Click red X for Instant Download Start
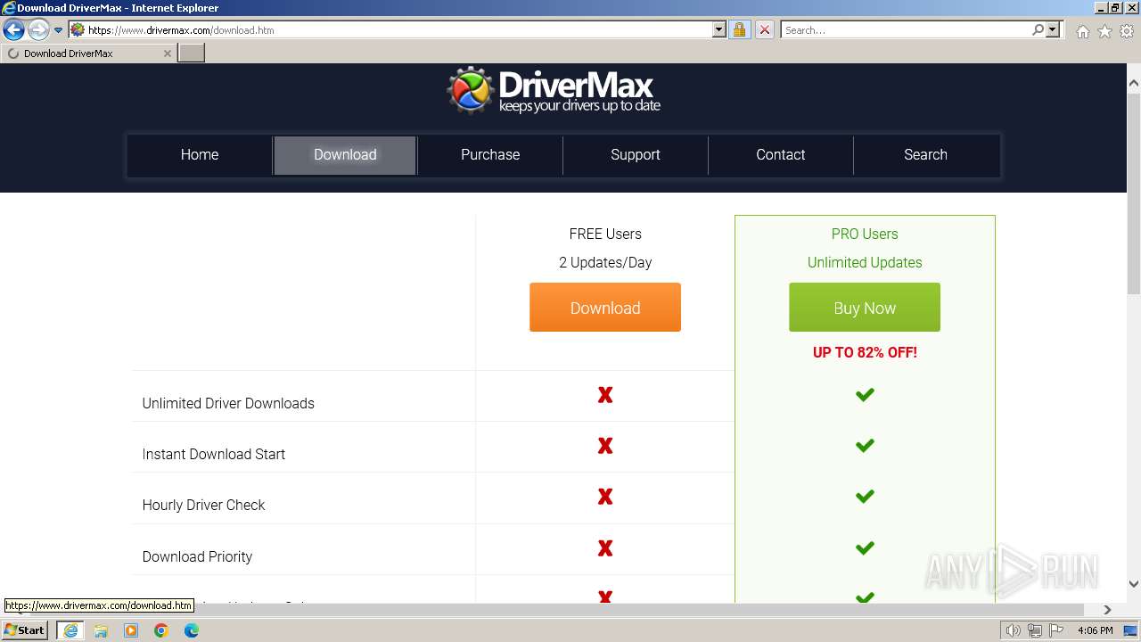The image size is (1141, 642). (605, 446)
